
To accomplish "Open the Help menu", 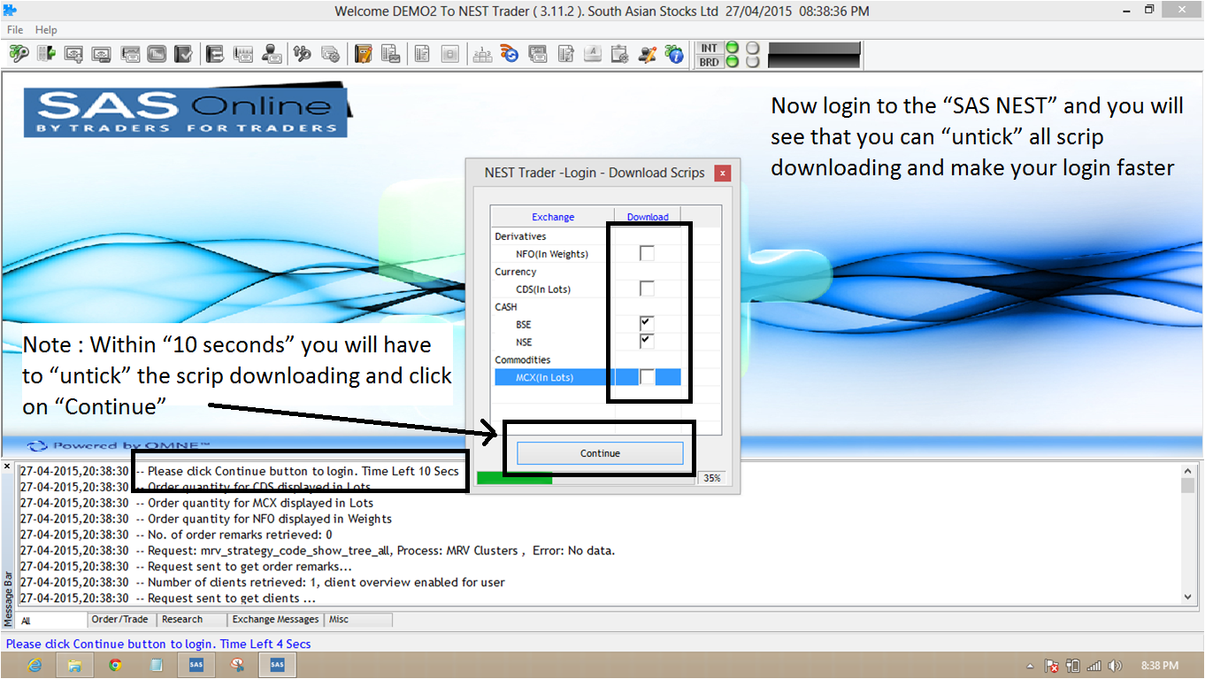I will [46, 30].
